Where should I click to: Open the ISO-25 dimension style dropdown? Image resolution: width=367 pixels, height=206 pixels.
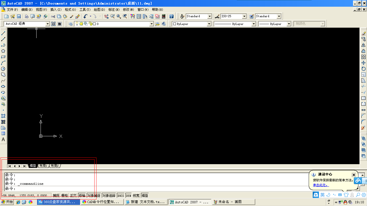(244, 16)
